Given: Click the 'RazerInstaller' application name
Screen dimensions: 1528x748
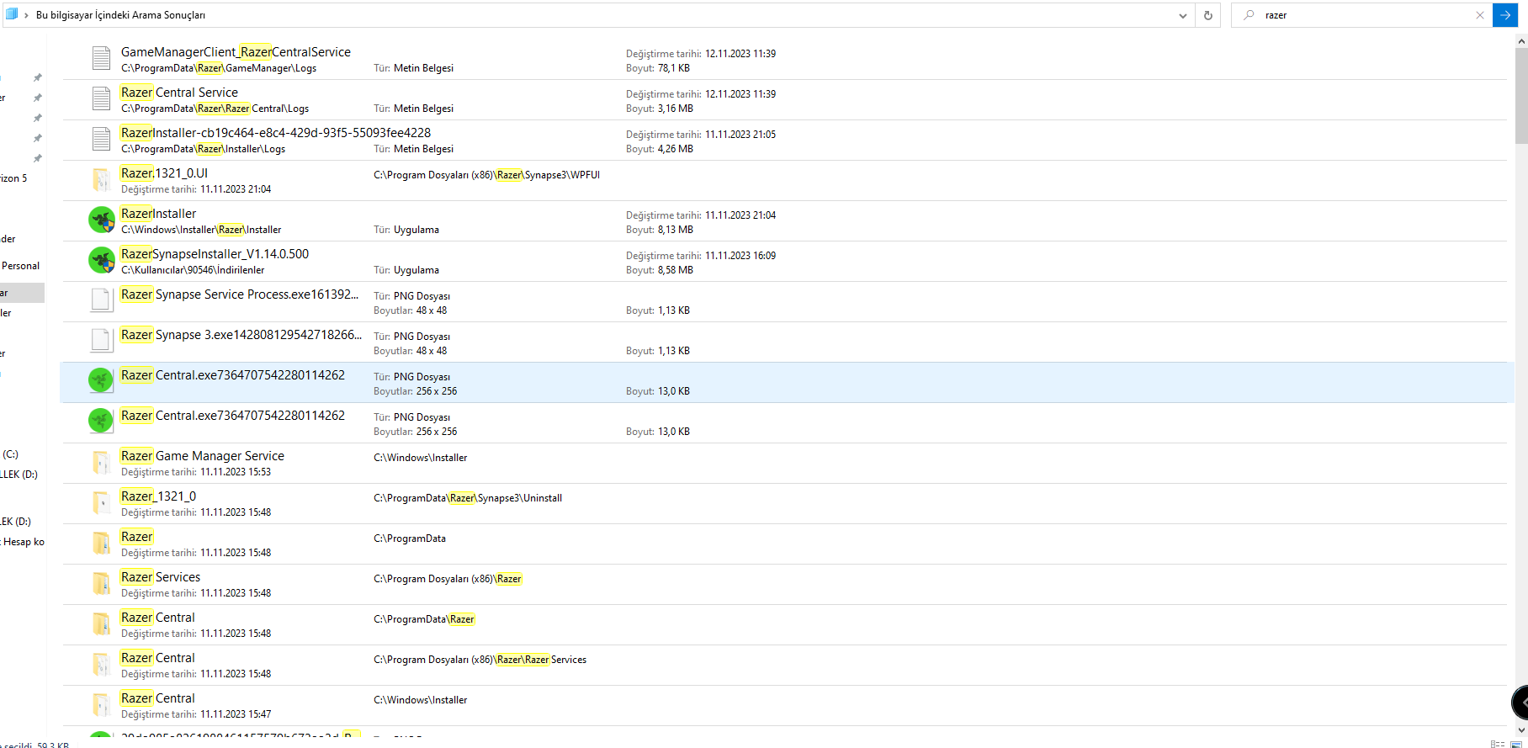Looking at the screenshot, I should tap(158, 214).
